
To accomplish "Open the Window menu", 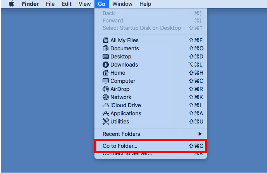I will [x=122, y=4].
